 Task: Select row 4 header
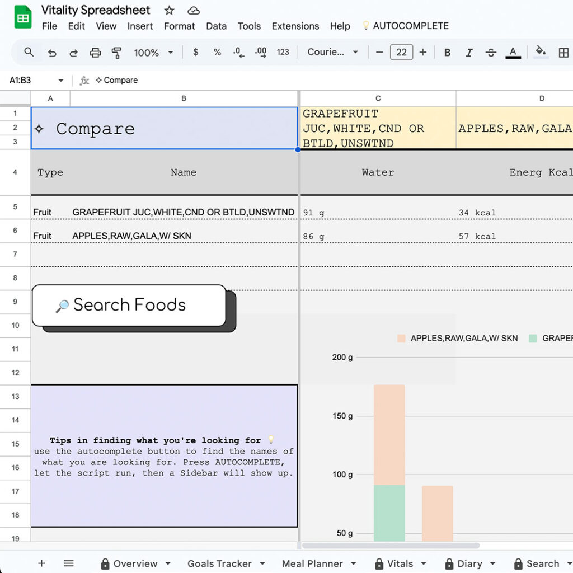click(x=15, y=172)
